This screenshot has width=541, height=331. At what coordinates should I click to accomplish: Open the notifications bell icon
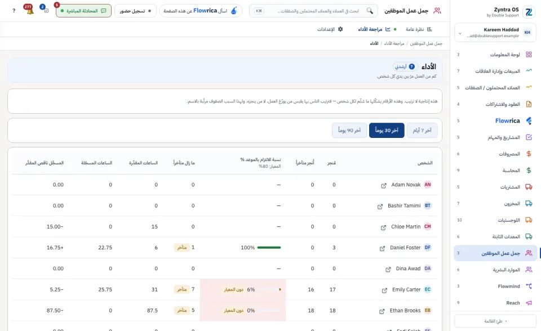[30, 11]
